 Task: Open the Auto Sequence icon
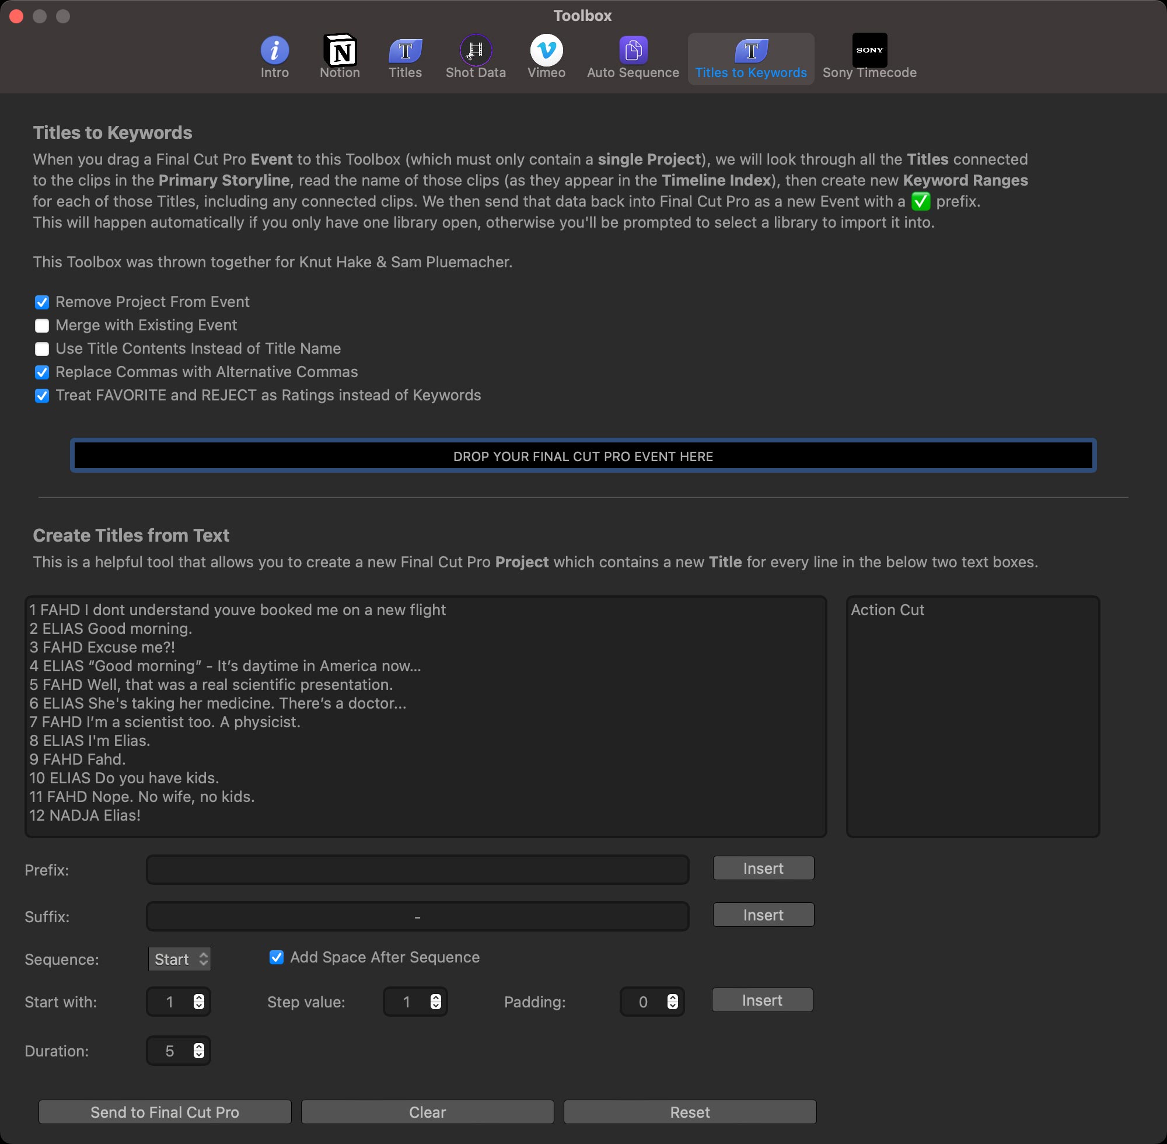pos(633,50)
